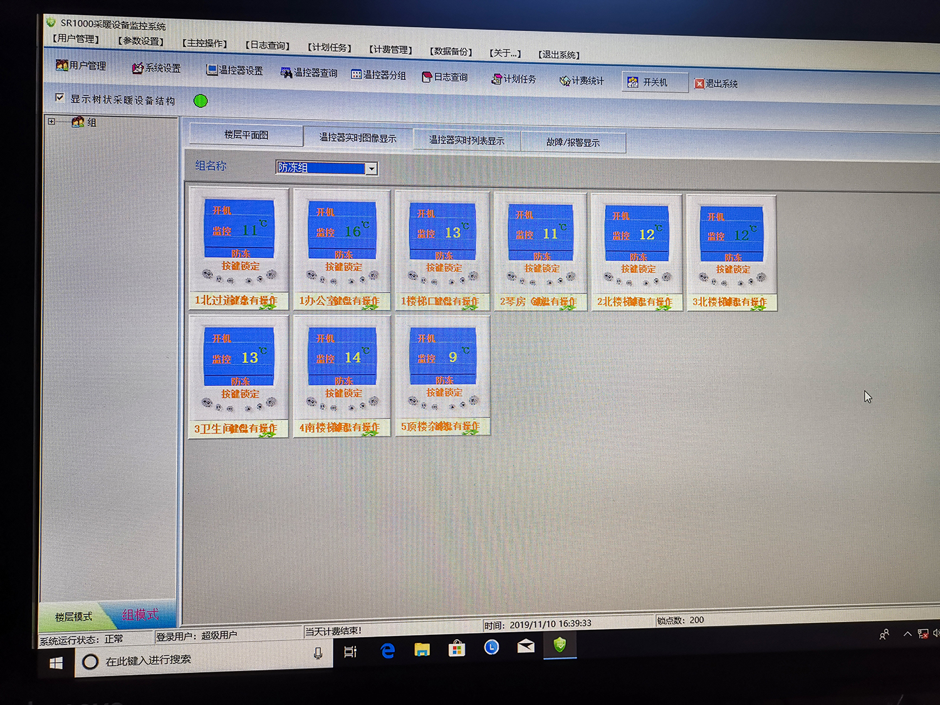
Task: Uncheck 显示树状采暖设备结构 checkbox
Action: (x=60, y=98)
